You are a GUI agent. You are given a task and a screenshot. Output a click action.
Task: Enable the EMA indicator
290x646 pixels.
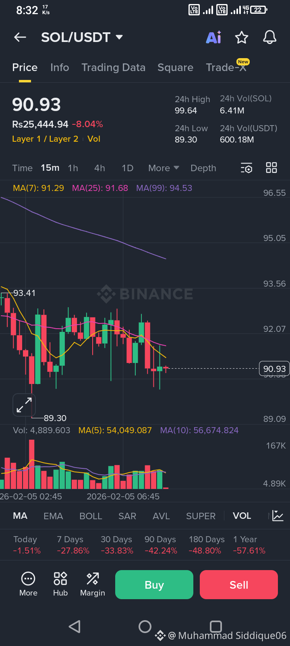point(53,516)
